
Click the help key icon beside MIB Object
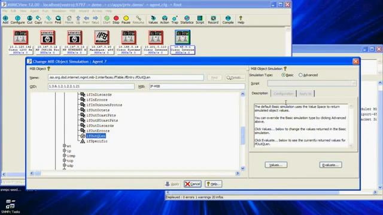[48, 69]
